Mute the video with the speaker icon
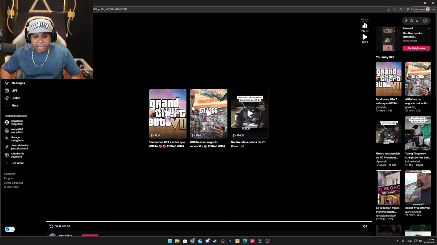437x245 pixels. [x=365, y=226]
